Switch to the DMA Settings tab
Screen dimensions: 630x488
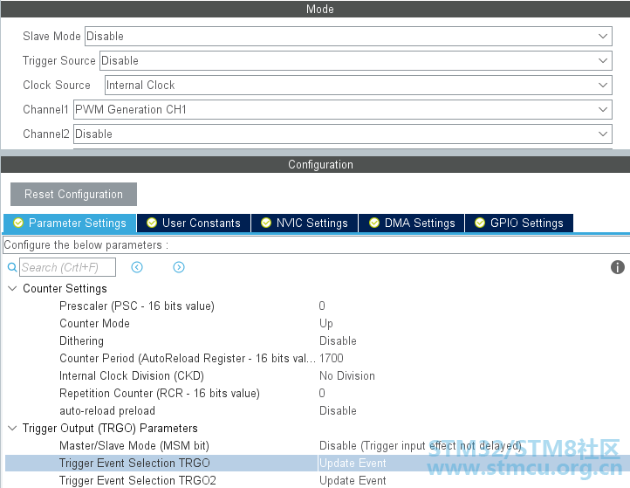[x=412, y=223]
